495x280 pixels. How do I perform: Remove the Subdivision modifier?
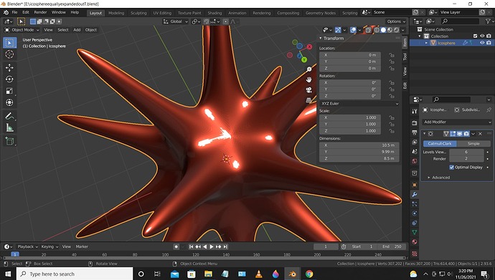click(480, 134)
